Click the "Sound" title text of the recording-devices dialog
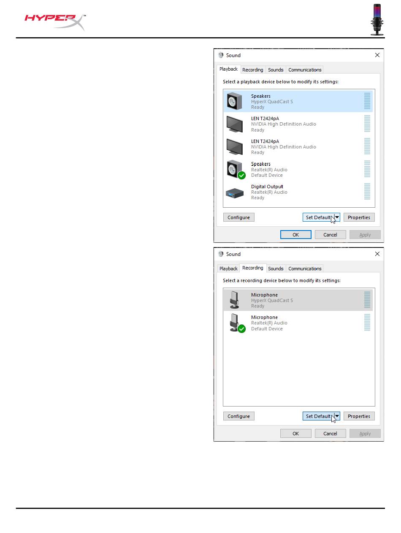This screenshot has height=533, width=401. [x=233, y=254]
